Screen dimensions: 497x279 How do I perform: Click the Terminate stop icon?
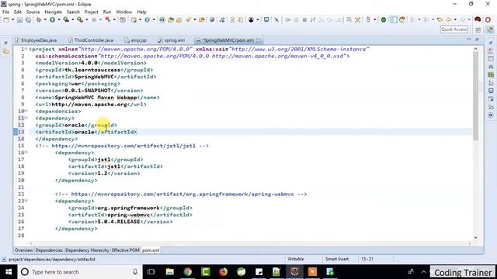pyautogui.click(x=304, y=19)
